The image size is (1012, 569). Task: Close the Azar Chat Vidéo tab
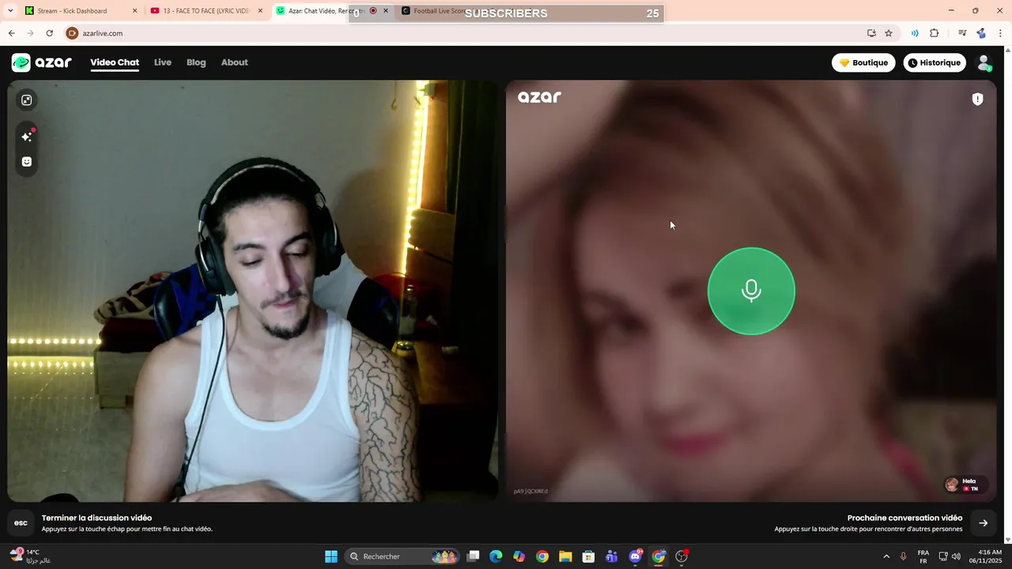coord(386,11)
